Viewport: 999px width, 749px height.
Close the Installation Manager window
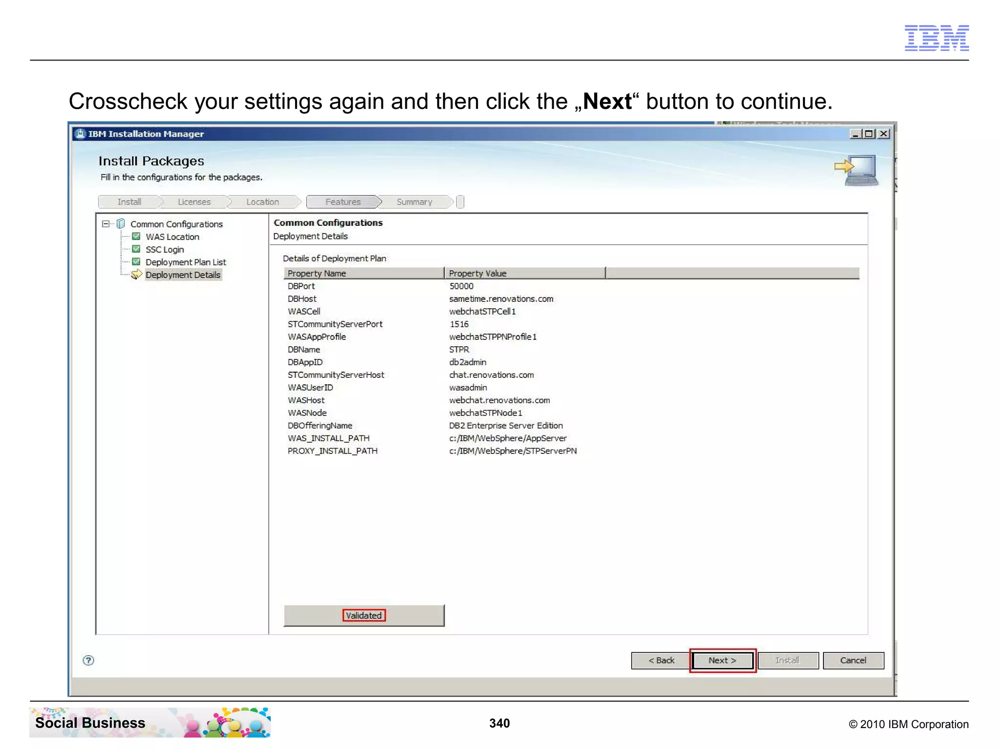(883, 134)
